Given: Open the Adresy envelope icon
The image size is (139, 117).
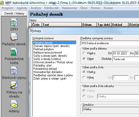Looking at the screenshot, I should (x=14, y=104).
